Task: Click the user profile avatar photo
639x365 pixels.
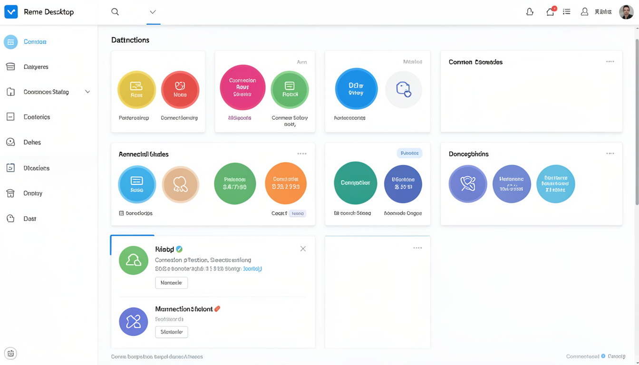Action: [x=626, y=12]
